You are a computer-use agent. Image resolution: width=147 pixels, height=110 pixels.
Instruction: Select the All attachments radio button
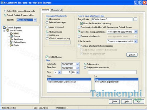tap(47, 32)
